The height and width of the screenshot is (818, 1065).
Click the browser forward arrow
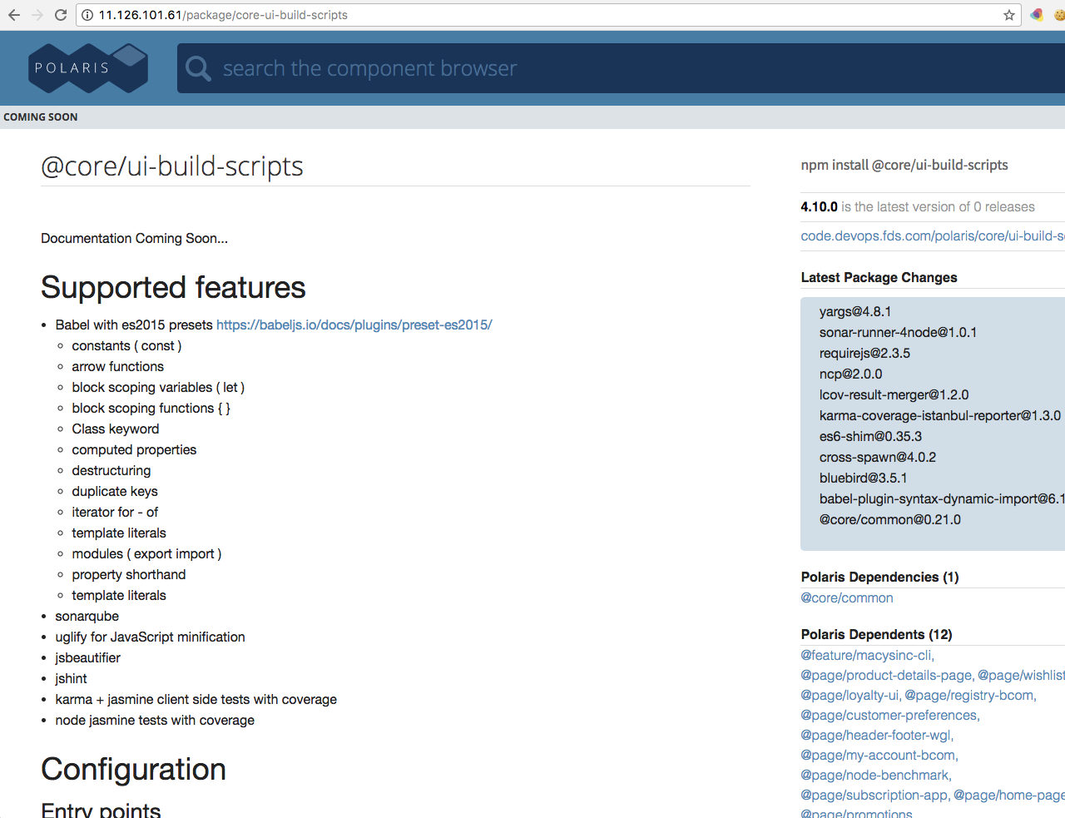point(37,14)
